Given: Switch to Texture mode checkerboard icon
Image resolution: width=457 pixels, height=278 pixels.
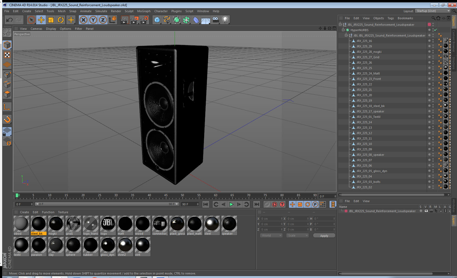Looking at the screenshot, I should (x=7, y=55).
